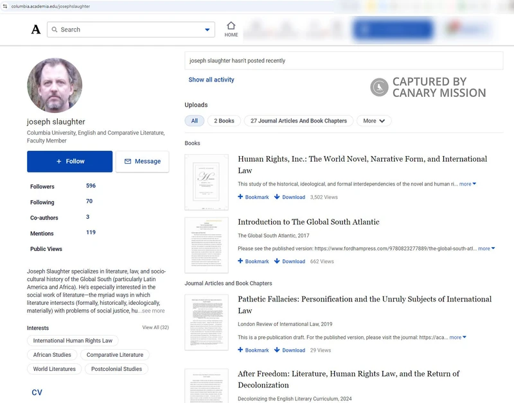The image size is (514, 403).
Task: Click the Academia 'A' logo
Action: 36,30
